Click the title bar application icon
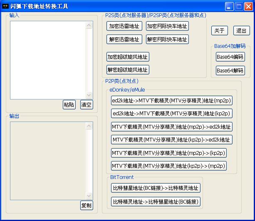This screenshot has height=221, width=255. pyautogui.click(x=5, y=6)
